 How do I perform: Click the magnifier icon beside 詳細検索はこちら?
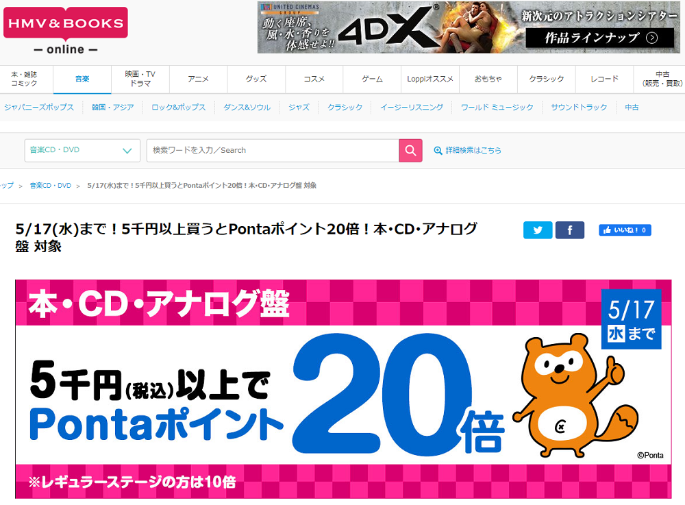[438, 150]
